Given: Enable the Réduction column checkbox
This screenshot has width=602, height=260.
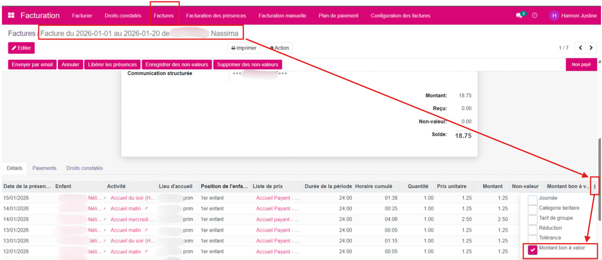Looking at the screenshot, I should [x=533, y=230].
